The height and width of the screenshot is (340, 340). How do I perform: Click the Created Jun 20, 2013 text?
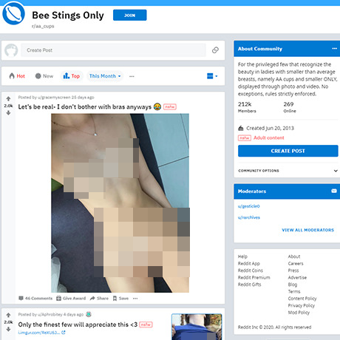270,128
